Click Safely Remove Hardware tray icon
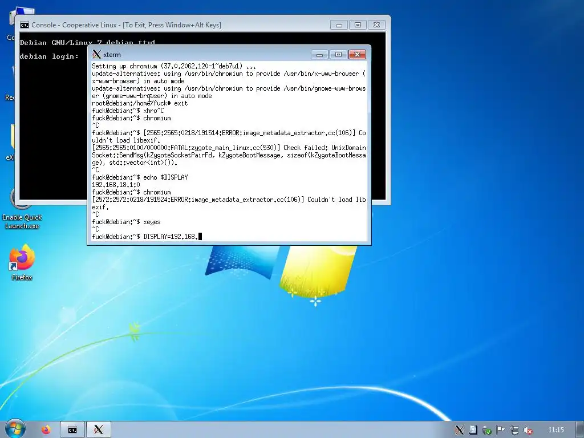Screen dimensions: 584x438 point(486,430)
